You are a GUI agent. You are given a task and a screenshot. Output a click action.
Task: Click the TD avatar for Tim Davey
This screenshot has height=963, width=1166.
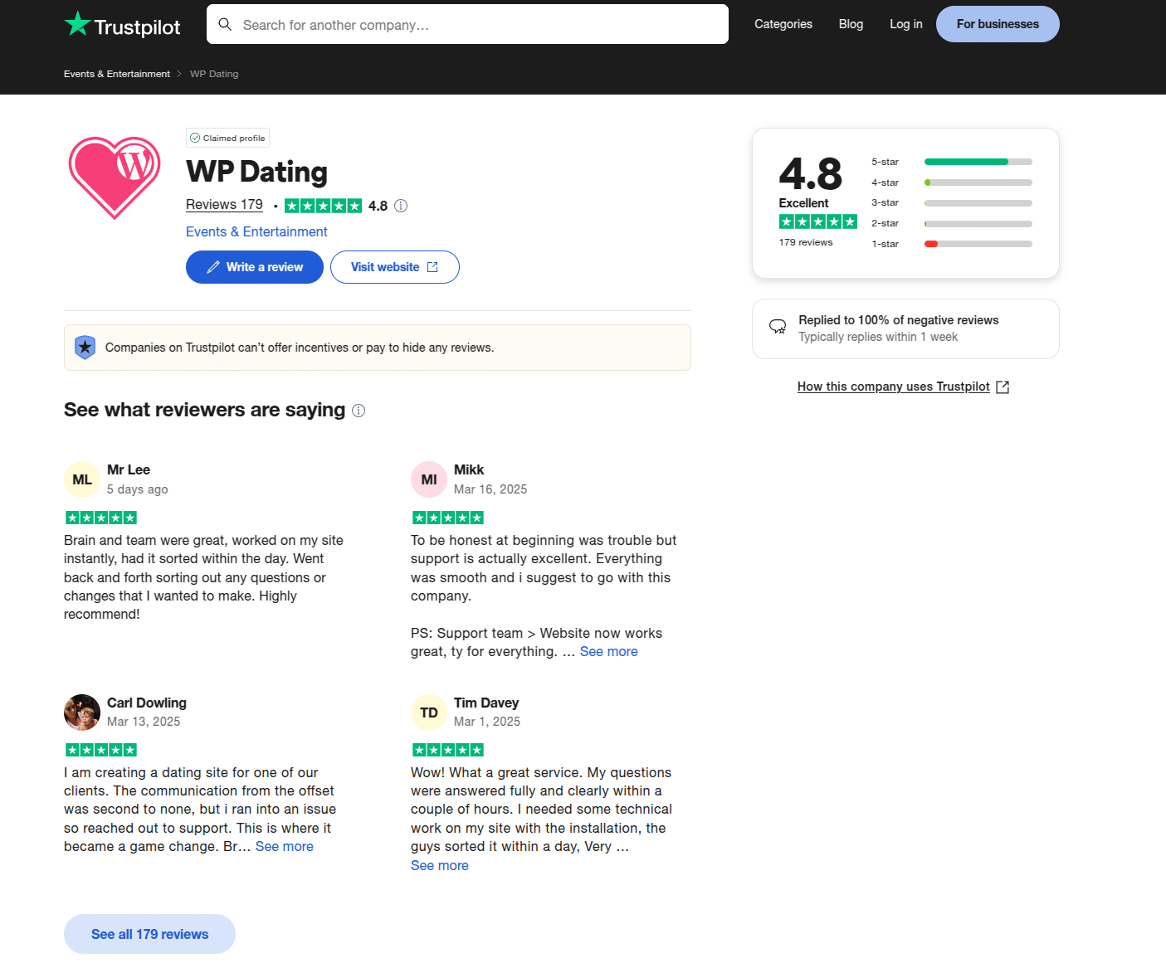[x=429, y=713]
